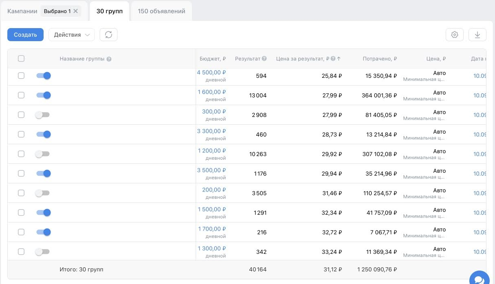The width and height of the screenshot is (495, 284).
Task: Remove the Выбрано 1 campaign filter
Action: point(75,11)
